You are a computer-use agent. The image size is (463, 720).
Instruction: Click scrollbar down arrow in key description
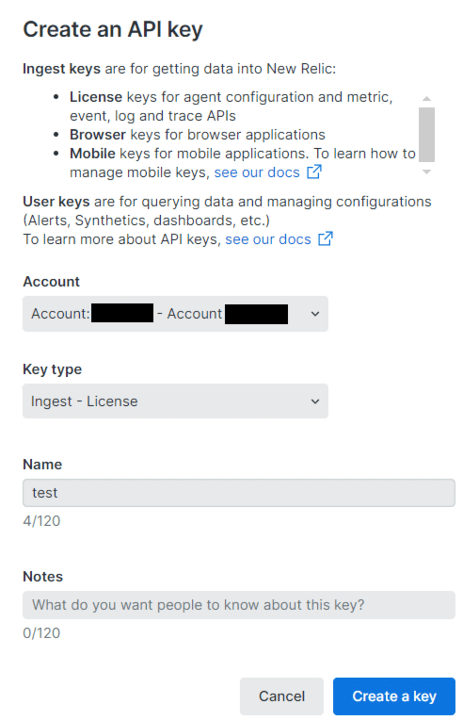(427, 172)
